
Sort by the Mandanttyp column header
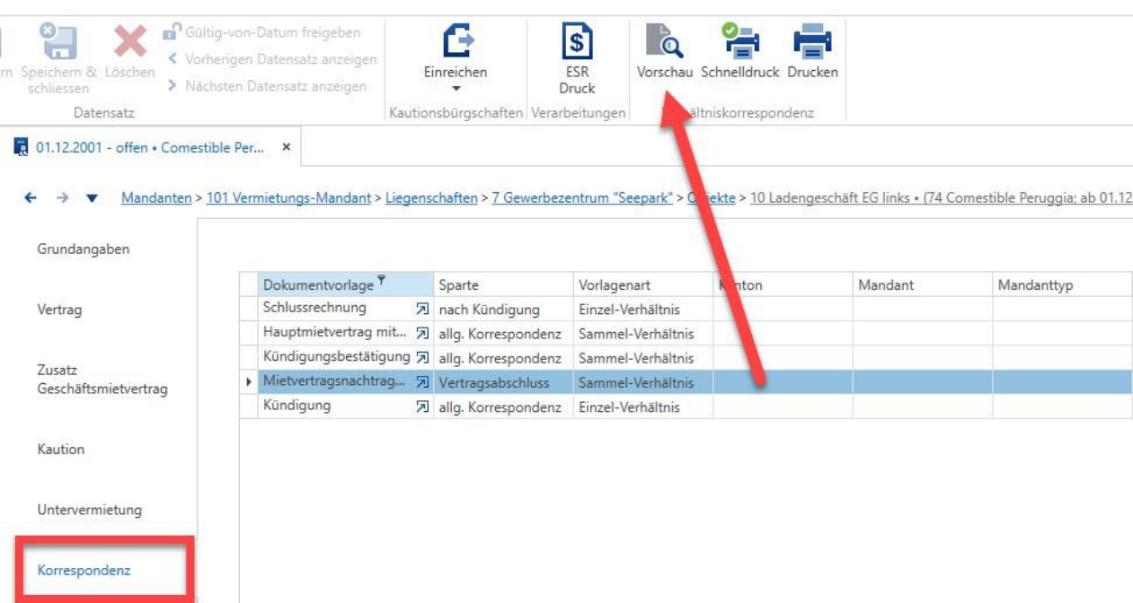pos(1062,285)
